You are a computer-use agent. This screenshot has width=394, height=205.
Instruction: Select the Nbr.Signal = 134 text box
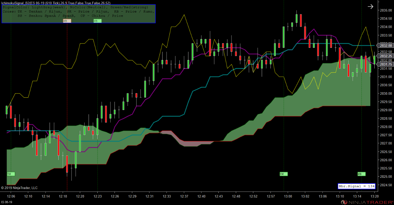(357, 186)
